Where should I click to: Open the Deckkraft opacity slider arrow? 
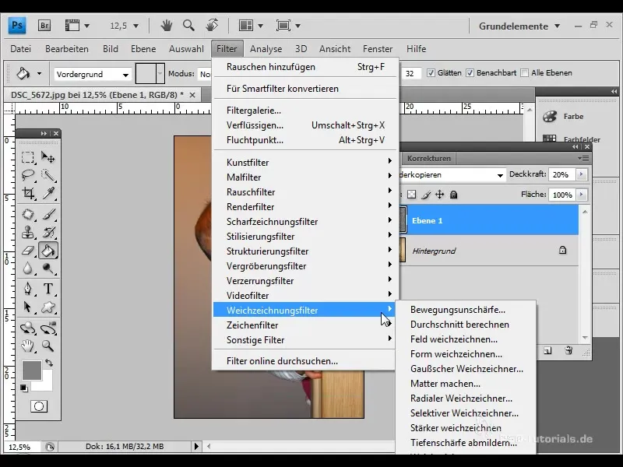pos(581,174)
